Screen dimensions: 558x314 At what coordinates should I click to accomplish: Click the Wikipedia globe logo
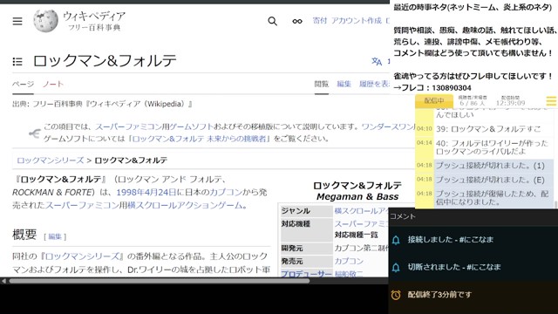point(45,21)
